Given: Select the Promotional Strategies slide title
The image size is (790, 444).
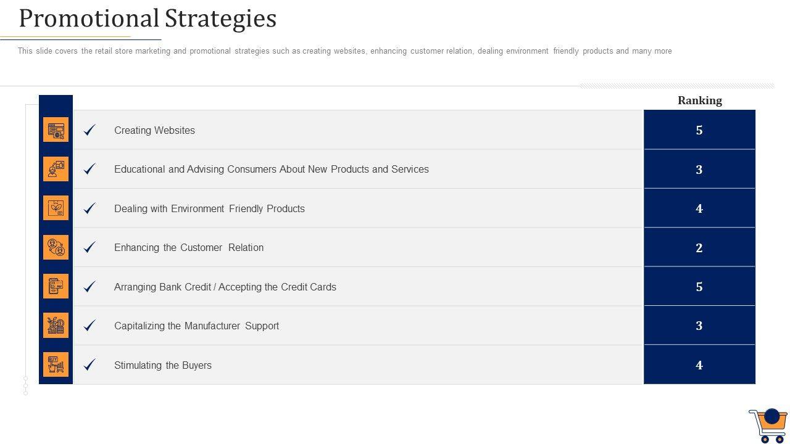Looking at the screenshot, I should pos(148,19).
